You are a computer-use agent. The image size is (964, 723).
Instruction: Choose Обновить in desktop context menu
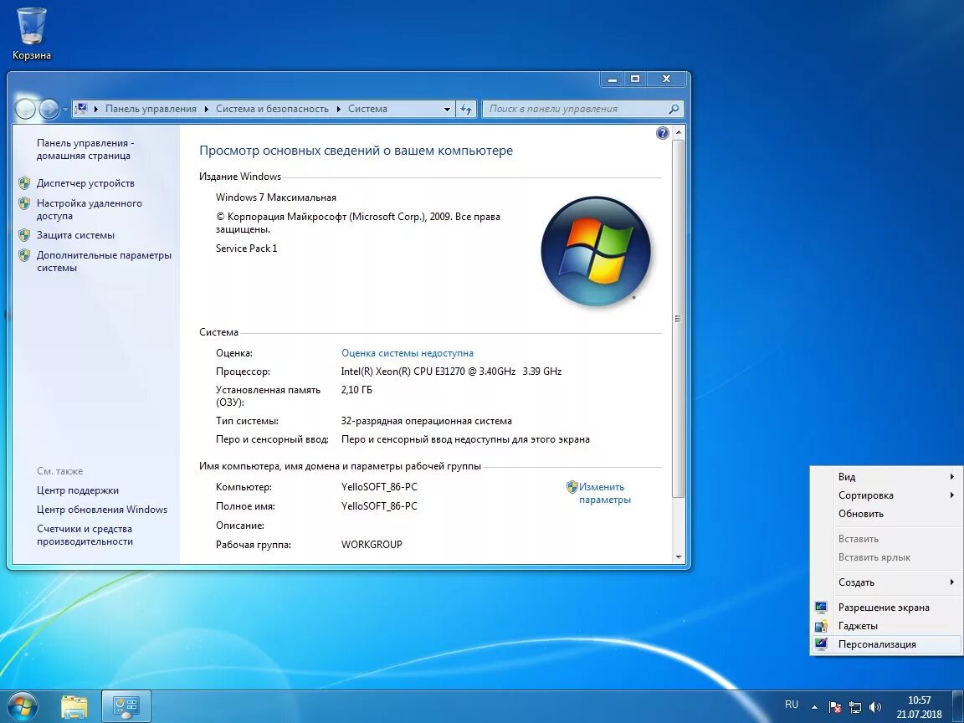coord(886,513)
